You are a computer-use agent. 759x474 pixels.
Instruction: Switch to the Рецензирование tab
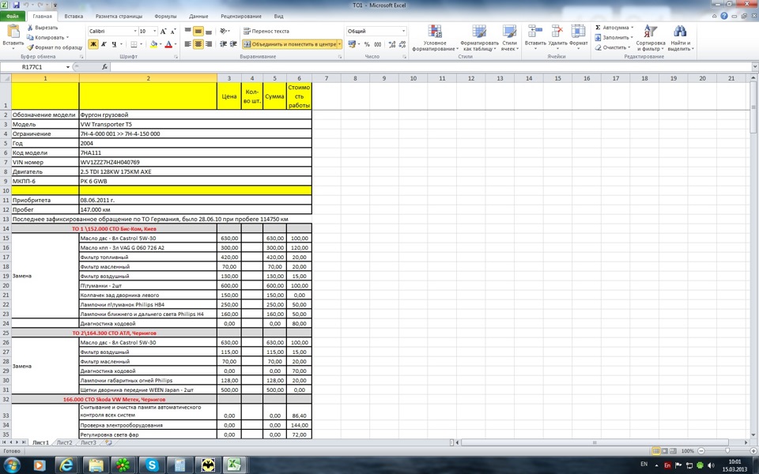tap(241, 16)
